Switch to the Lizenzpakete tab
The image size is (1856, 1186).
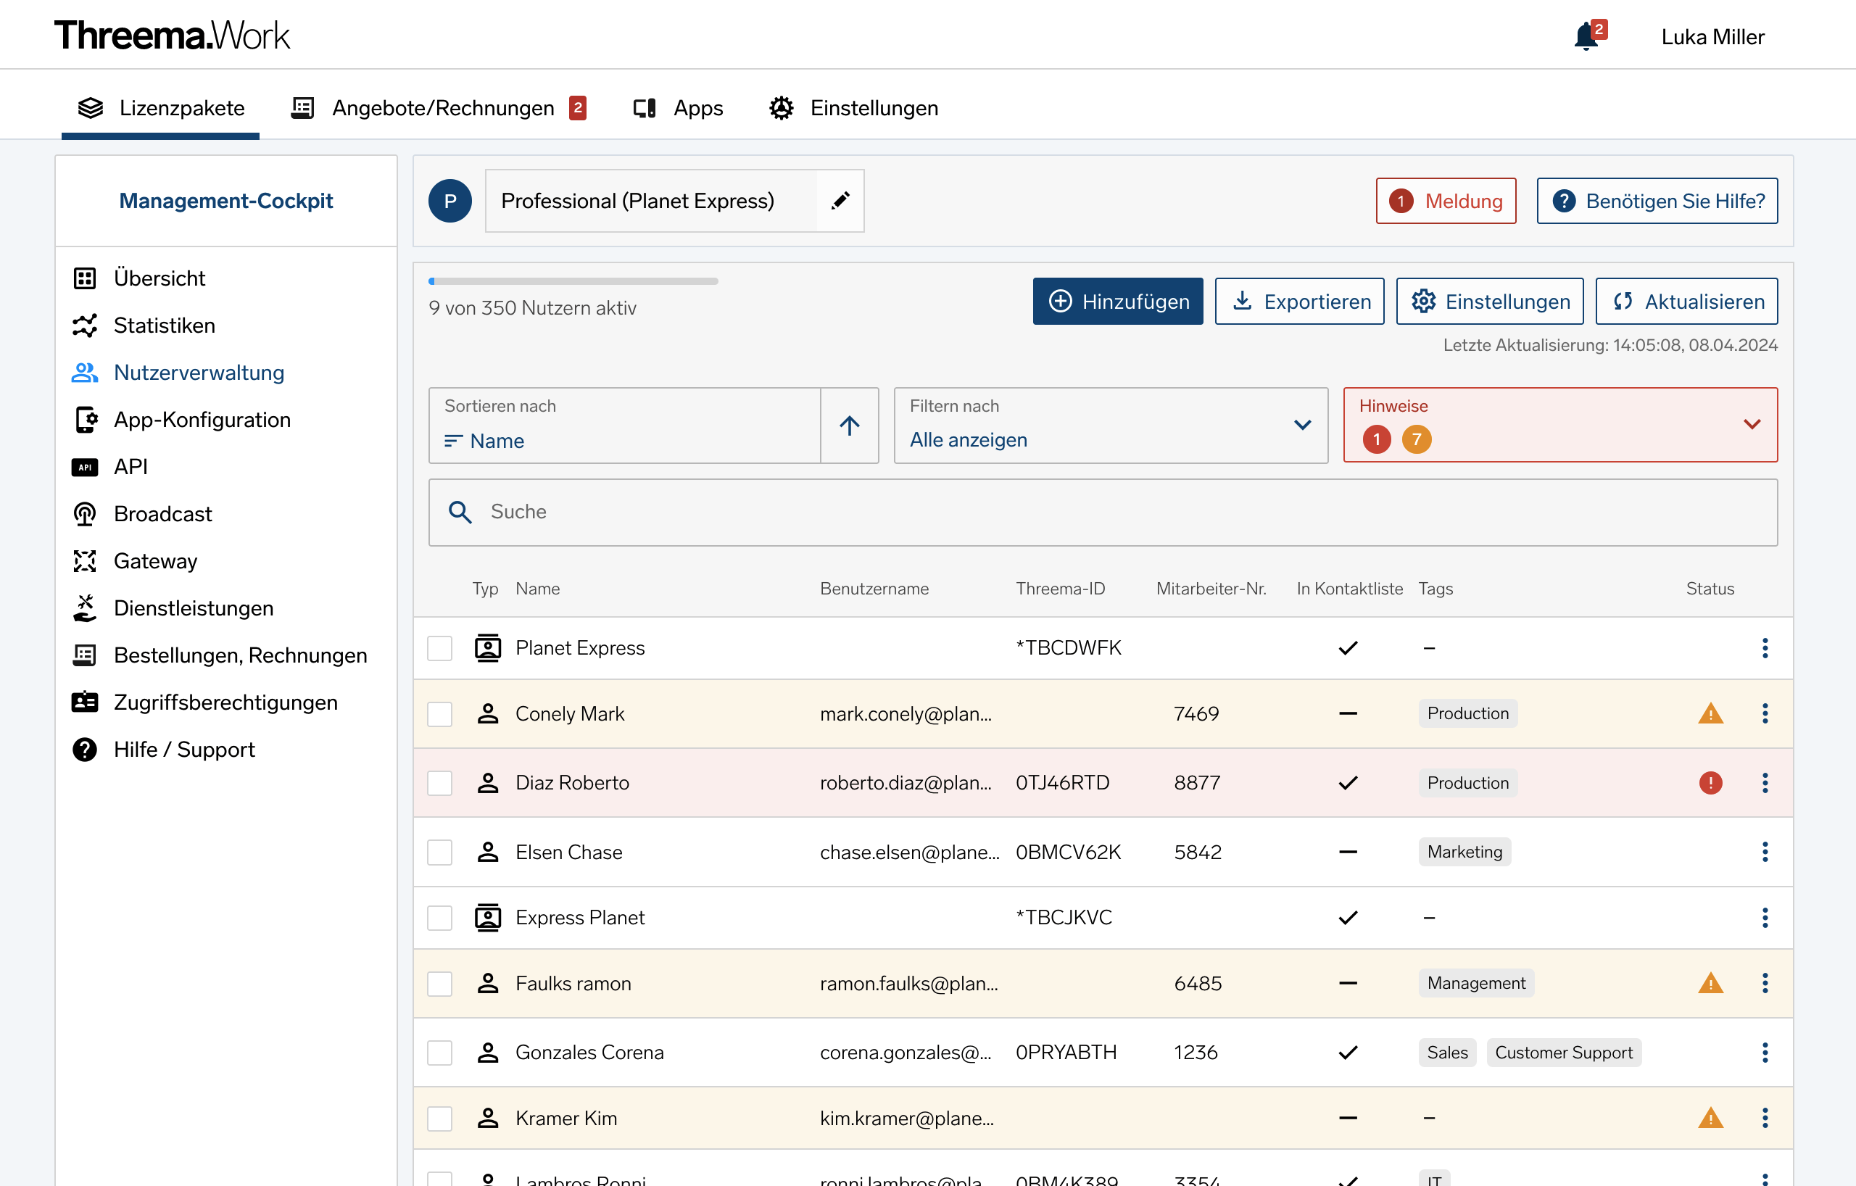click(x=160, y=108)
